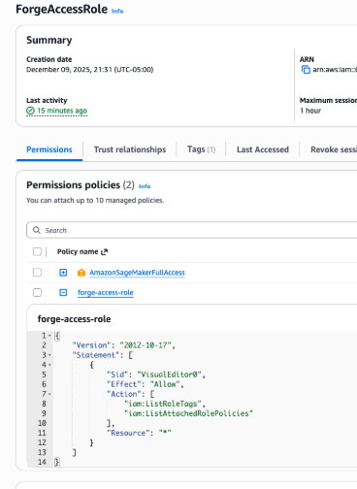Open the Tags (1) tab
Screen dimensions: 357x489
pos(201,149)
